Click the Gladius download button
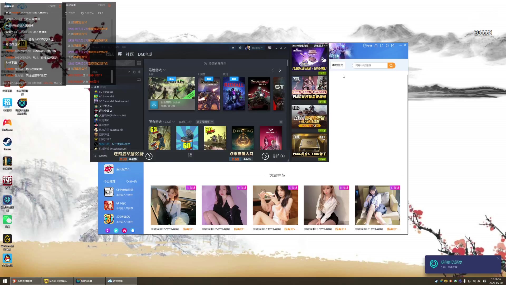The height and width of the screenshot is (285, 506). [154, 104]
